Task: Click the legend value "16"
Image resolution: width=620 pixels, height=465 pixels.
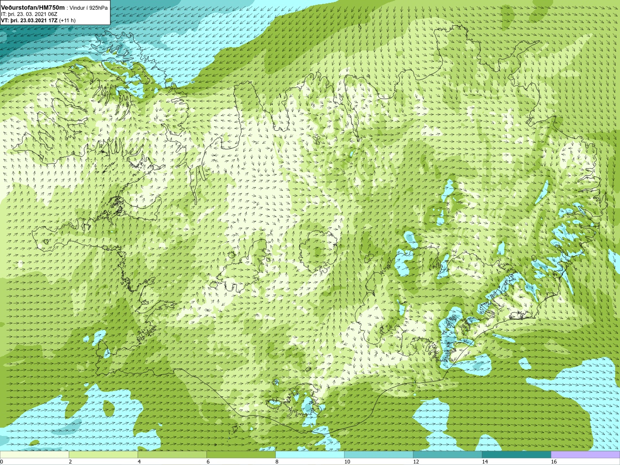Action: 554,462
